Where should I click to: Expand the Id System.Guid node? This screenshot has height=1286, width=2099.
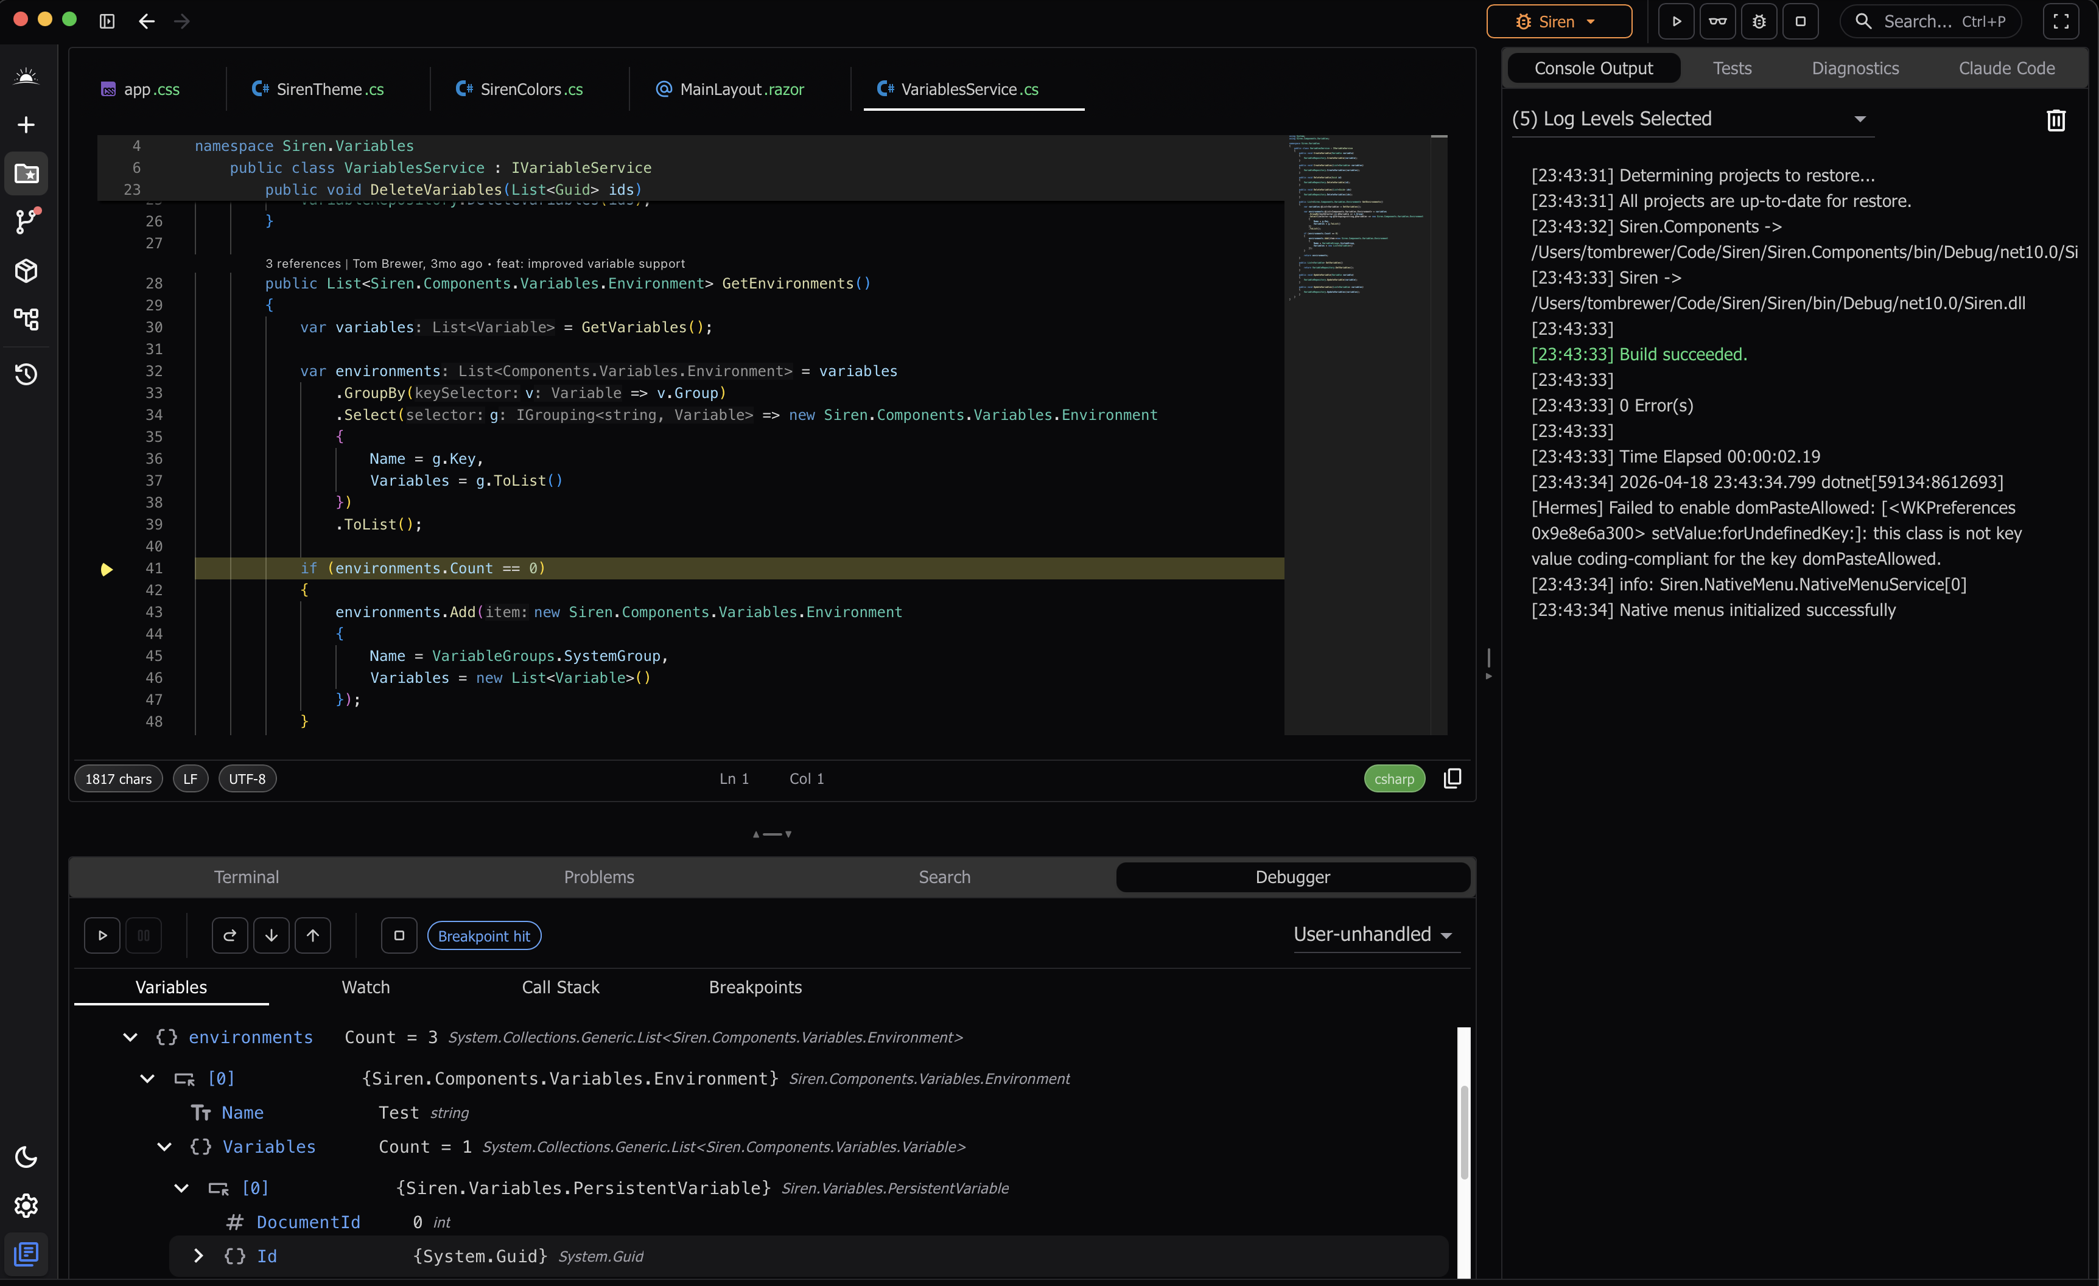[198, 1256]
